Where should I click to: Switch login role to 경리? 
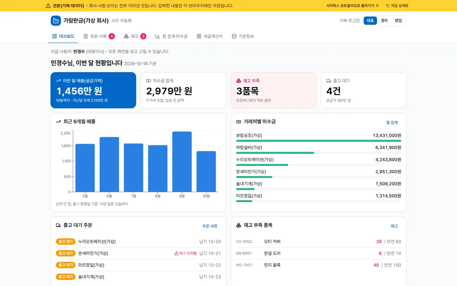click(x=384, y=21)
